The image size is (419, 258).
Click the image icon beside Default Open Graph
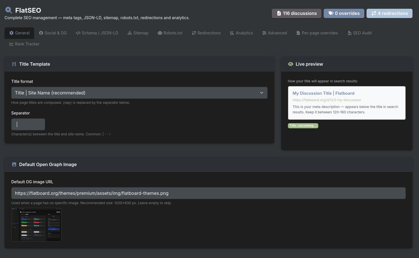14,164
